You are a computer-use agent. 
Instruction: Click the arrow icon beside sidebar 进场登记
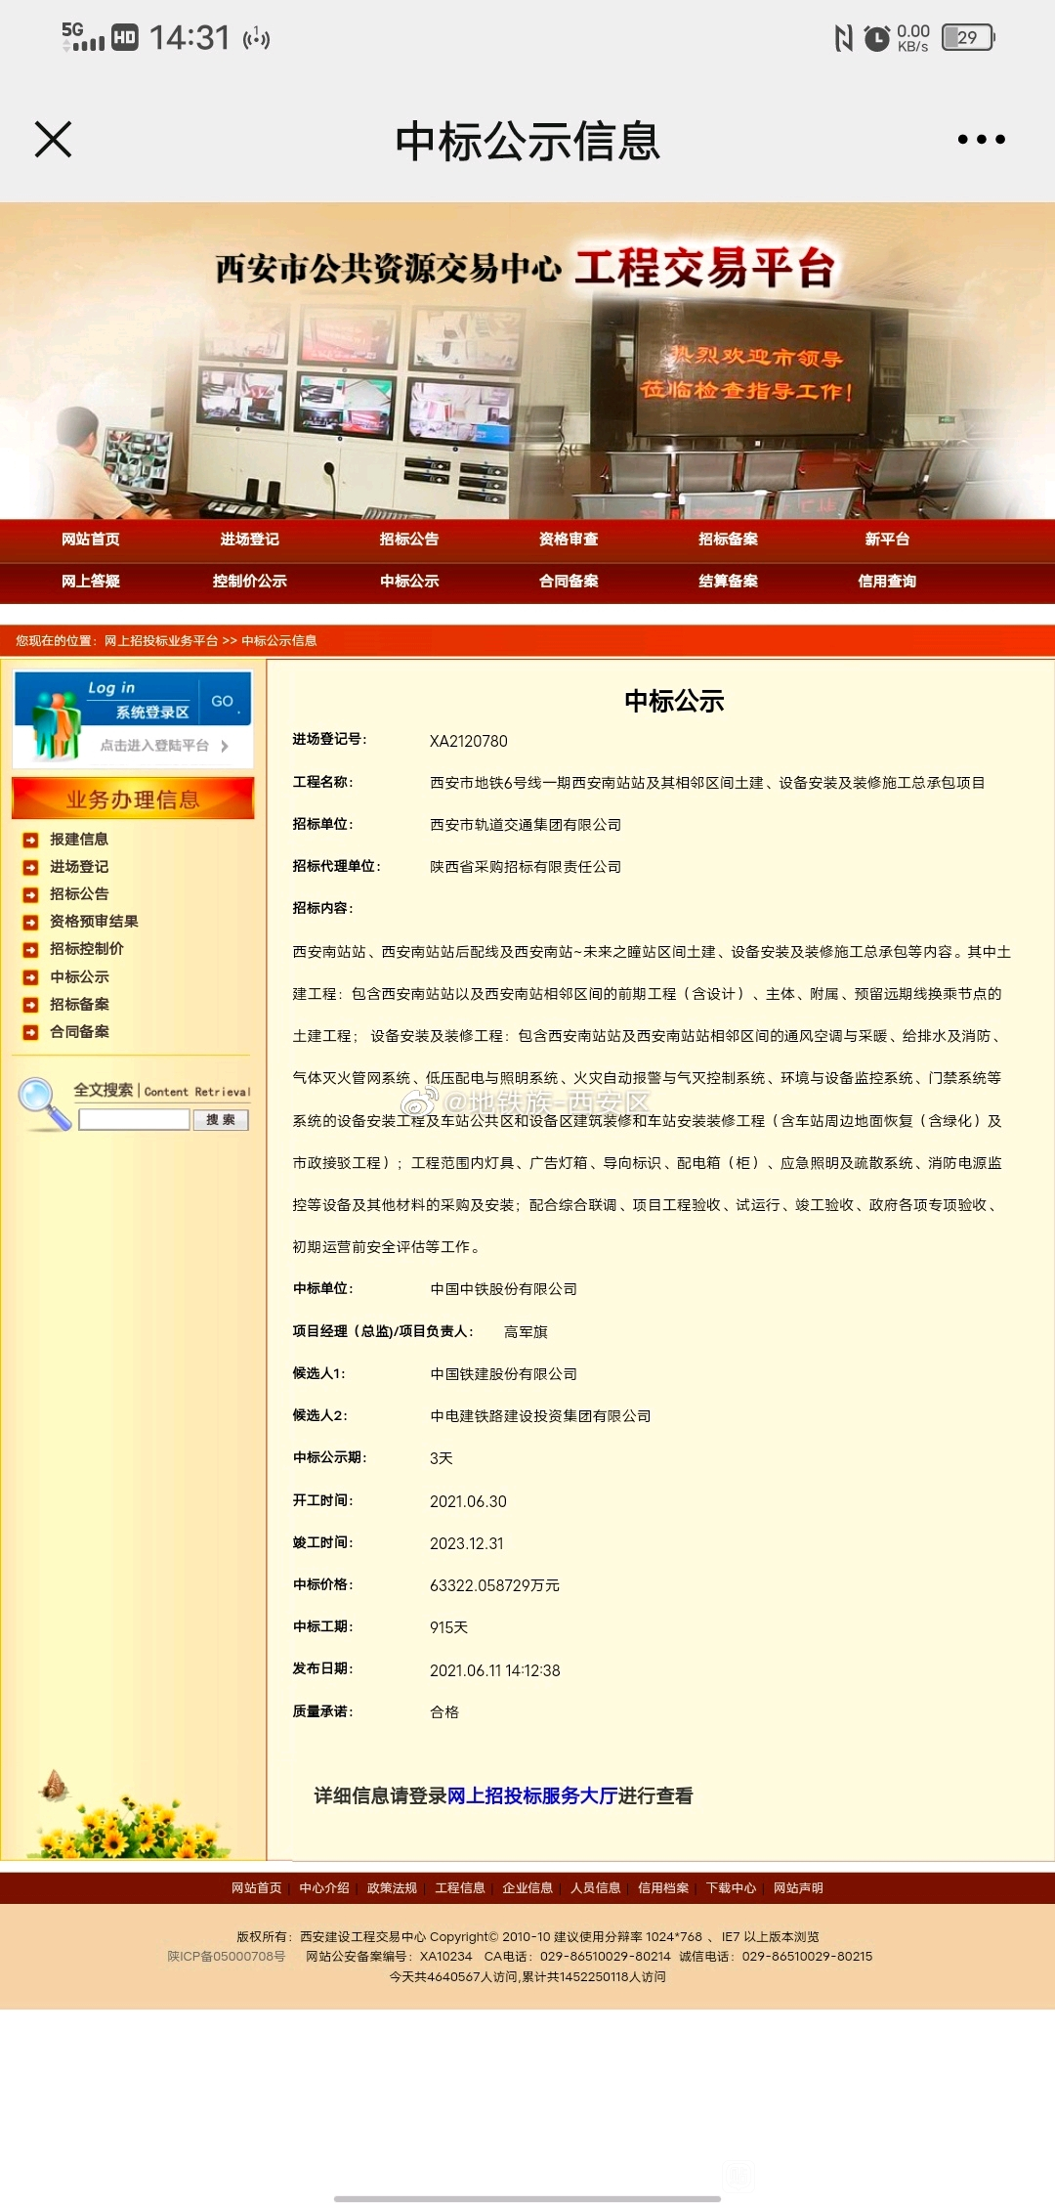[30, 867]
